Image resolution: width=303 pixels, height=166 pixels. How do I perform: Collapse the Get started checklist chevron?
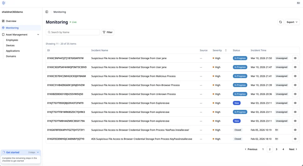(38, 152)
